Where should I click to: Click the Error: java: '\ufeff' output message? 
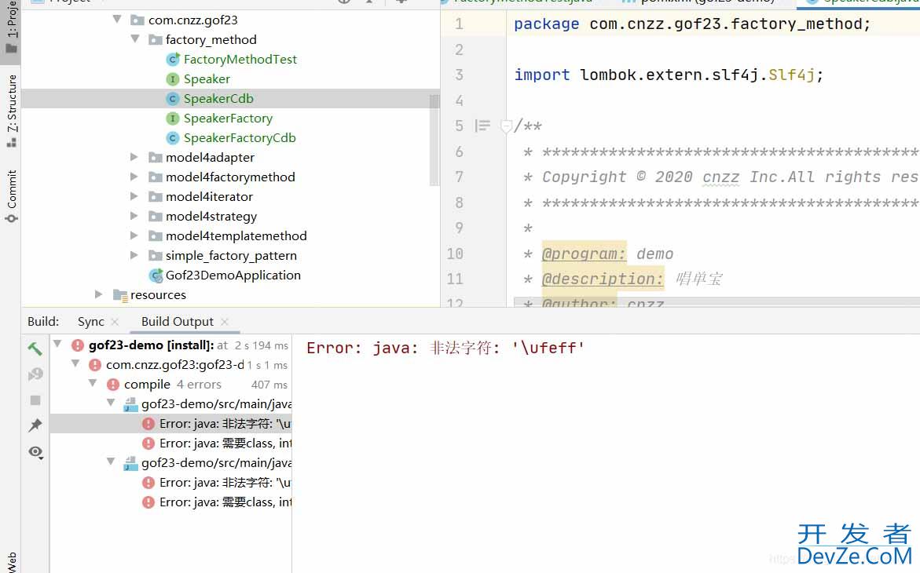[445, 348]
